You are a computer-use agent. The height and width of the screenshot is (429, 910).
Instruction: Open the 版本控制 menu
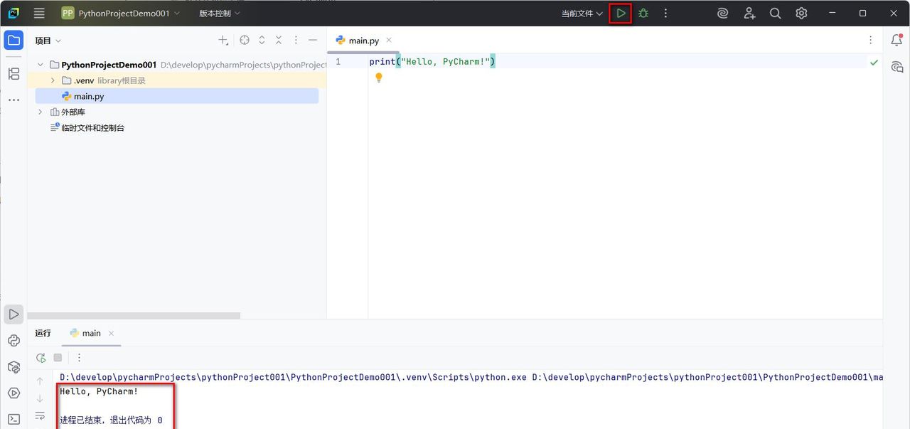pos(219,14)
